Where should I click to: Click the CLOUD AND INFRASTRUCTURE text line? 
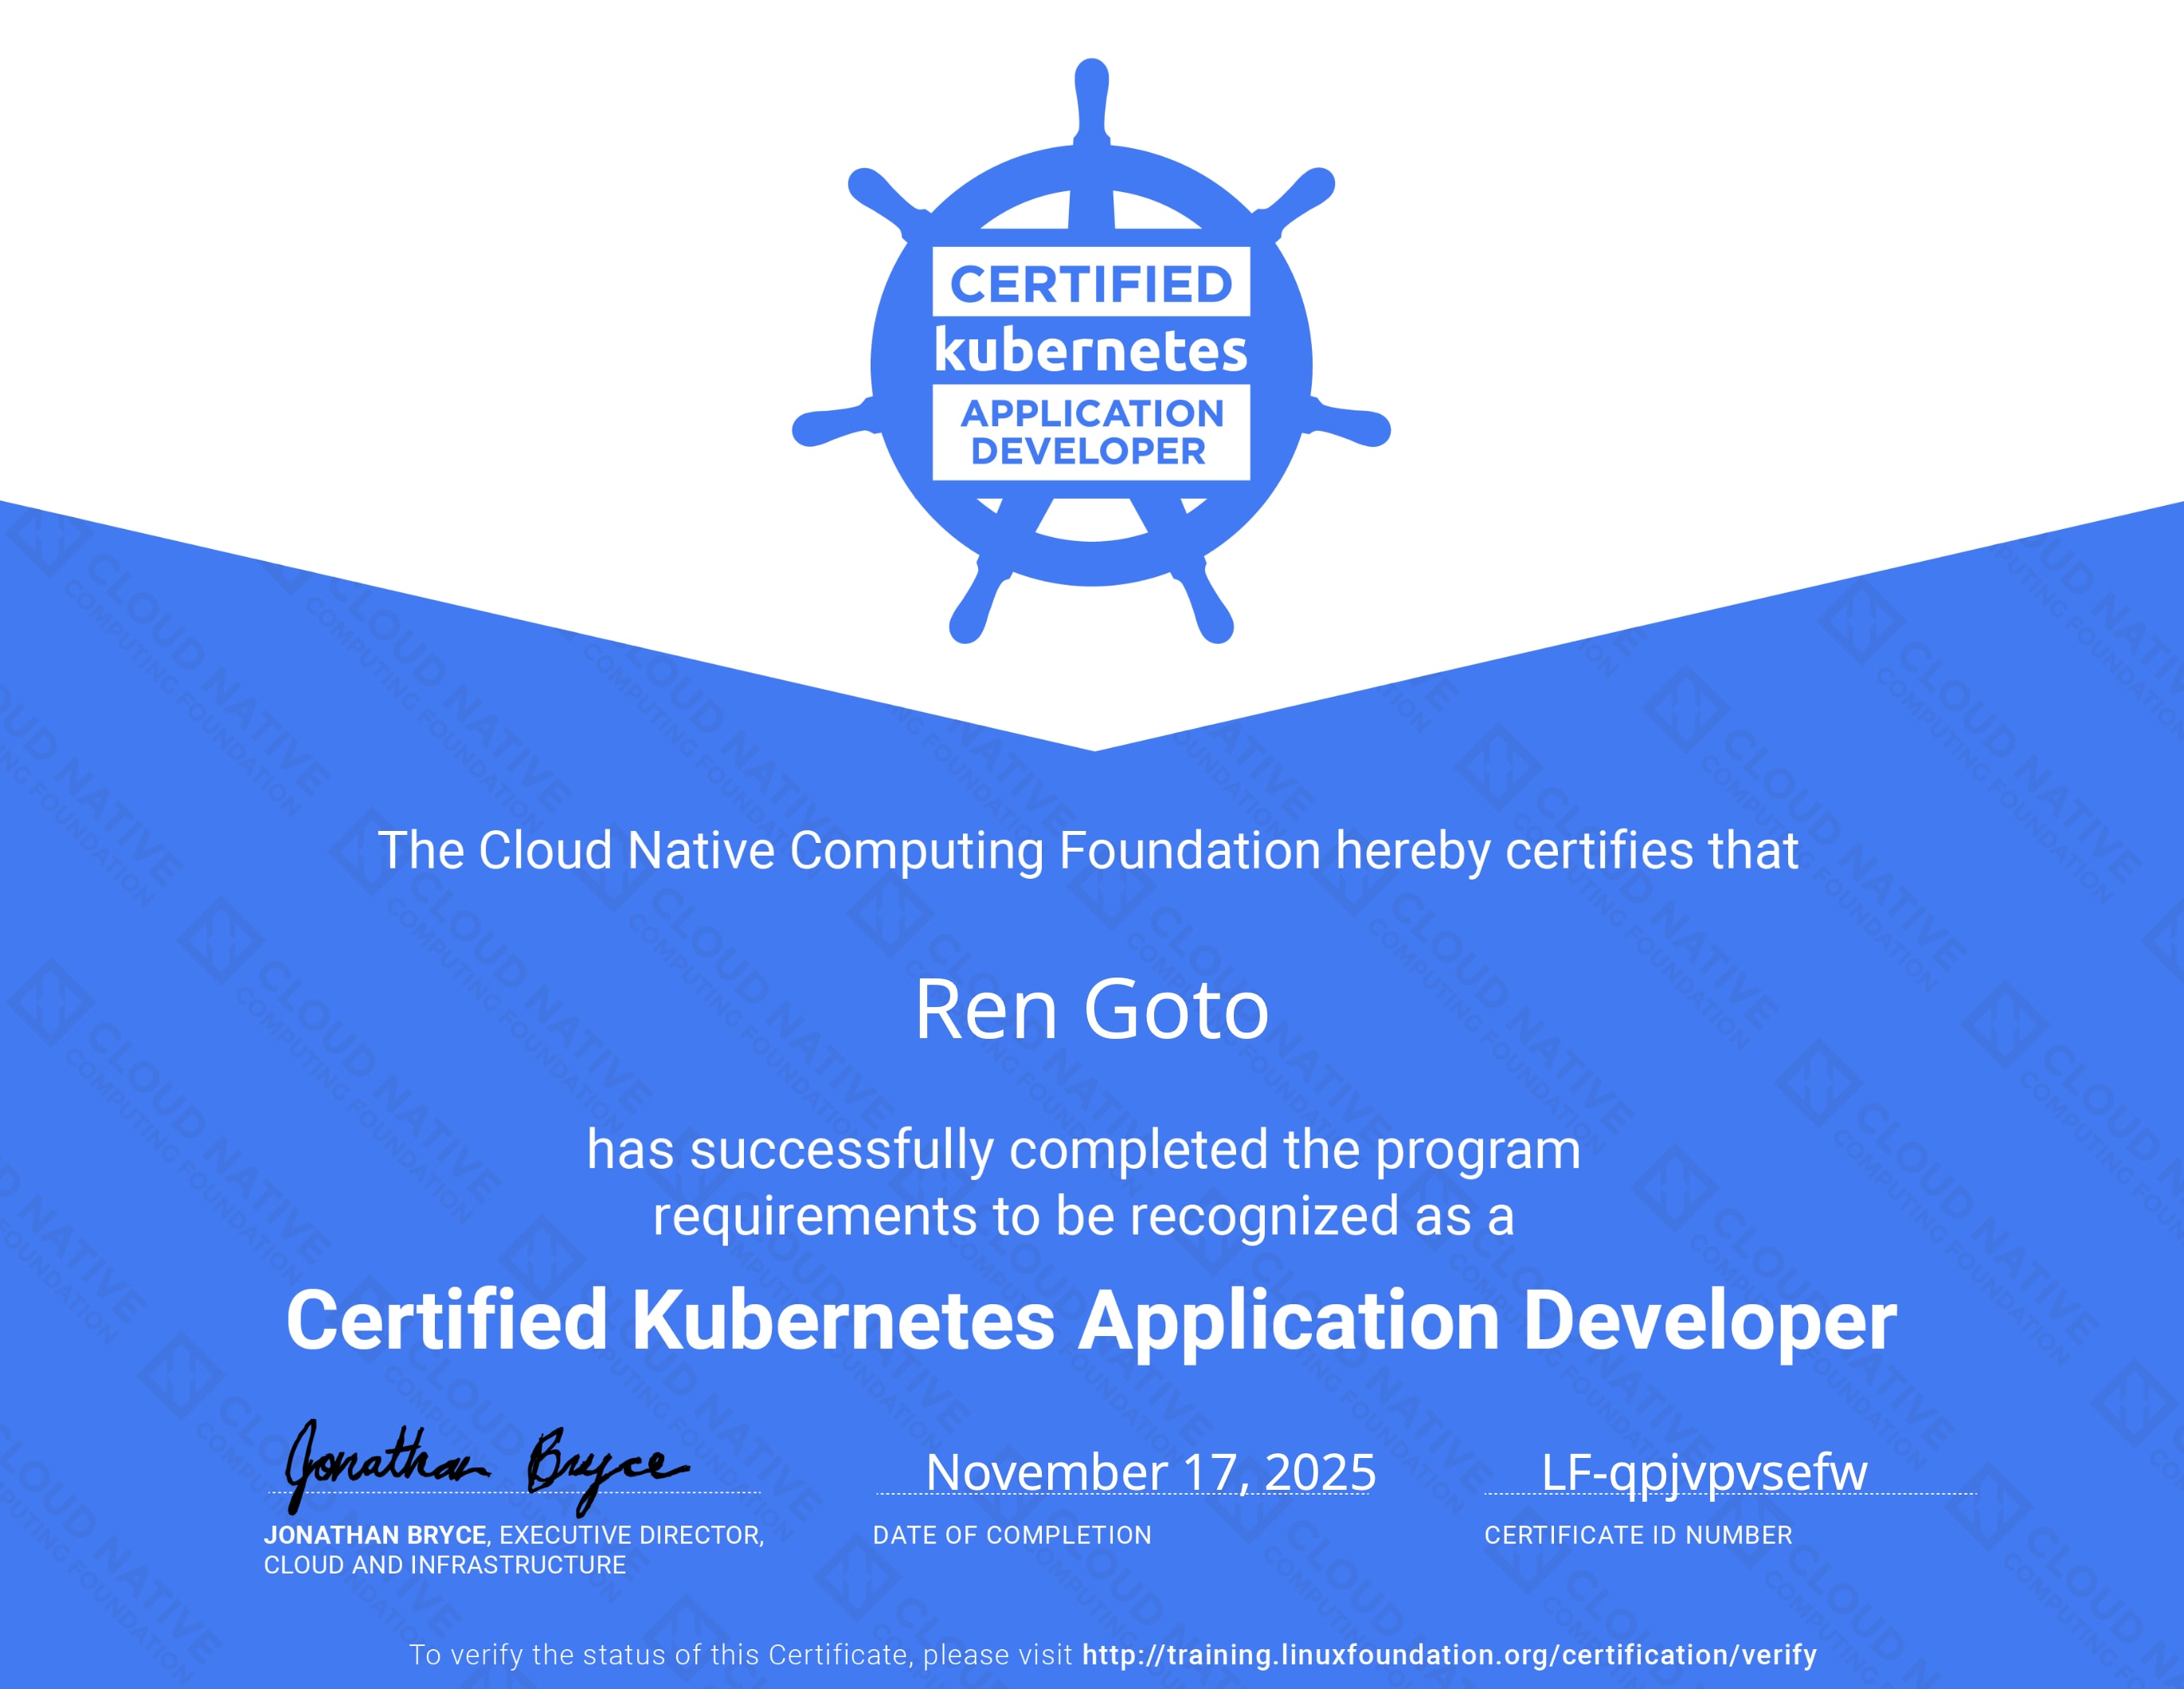click(445, 1565)
